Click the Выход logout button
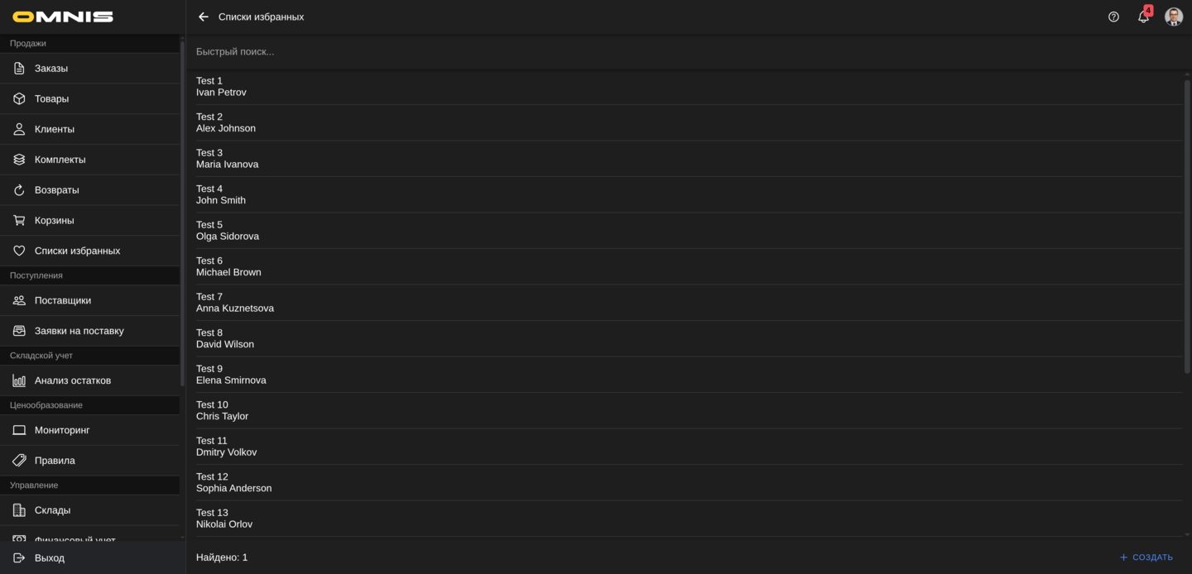 pyautogui.click(x=50, y=558)
